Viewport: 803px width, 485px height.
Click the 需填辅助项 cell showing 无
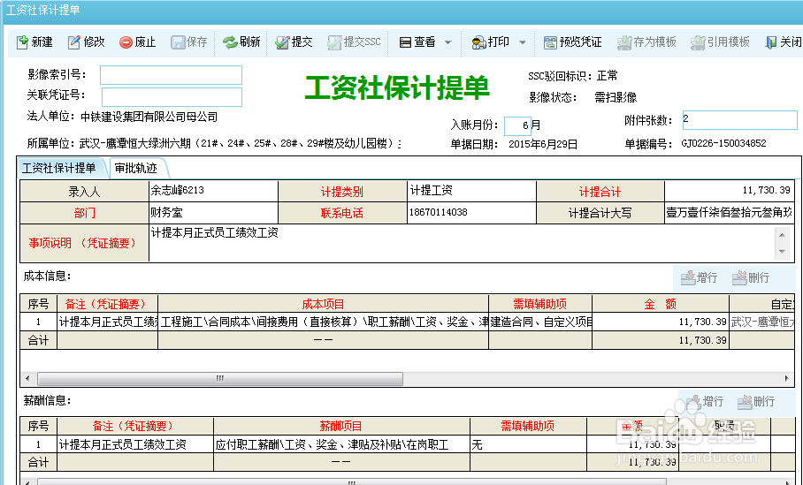click(528, 444)
